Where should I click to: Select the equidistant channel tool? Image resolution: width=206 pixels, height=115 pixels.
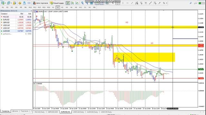pyautogui.click(x=136, y=3)
